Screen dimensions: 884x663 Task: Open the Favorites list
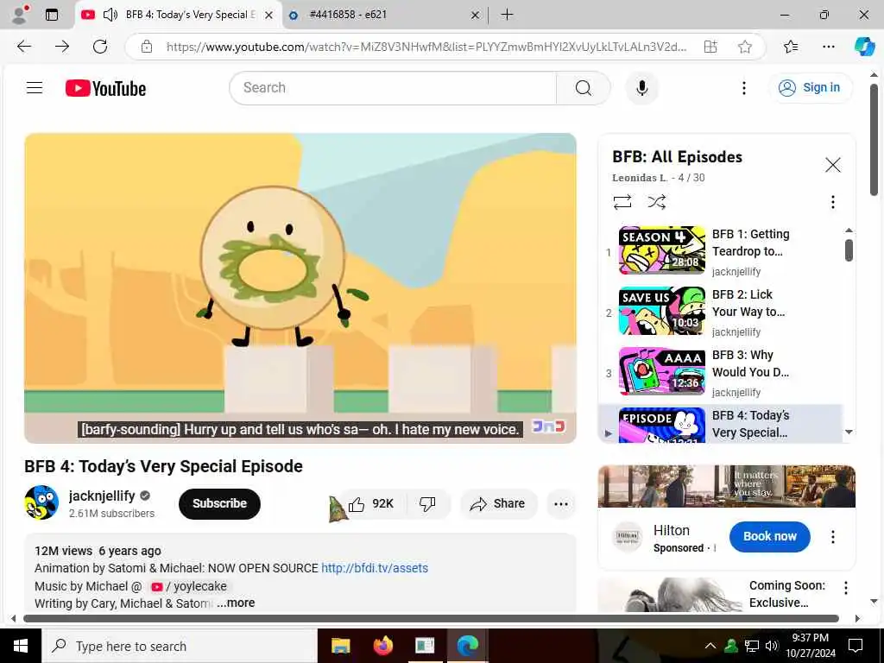[791, 47]
